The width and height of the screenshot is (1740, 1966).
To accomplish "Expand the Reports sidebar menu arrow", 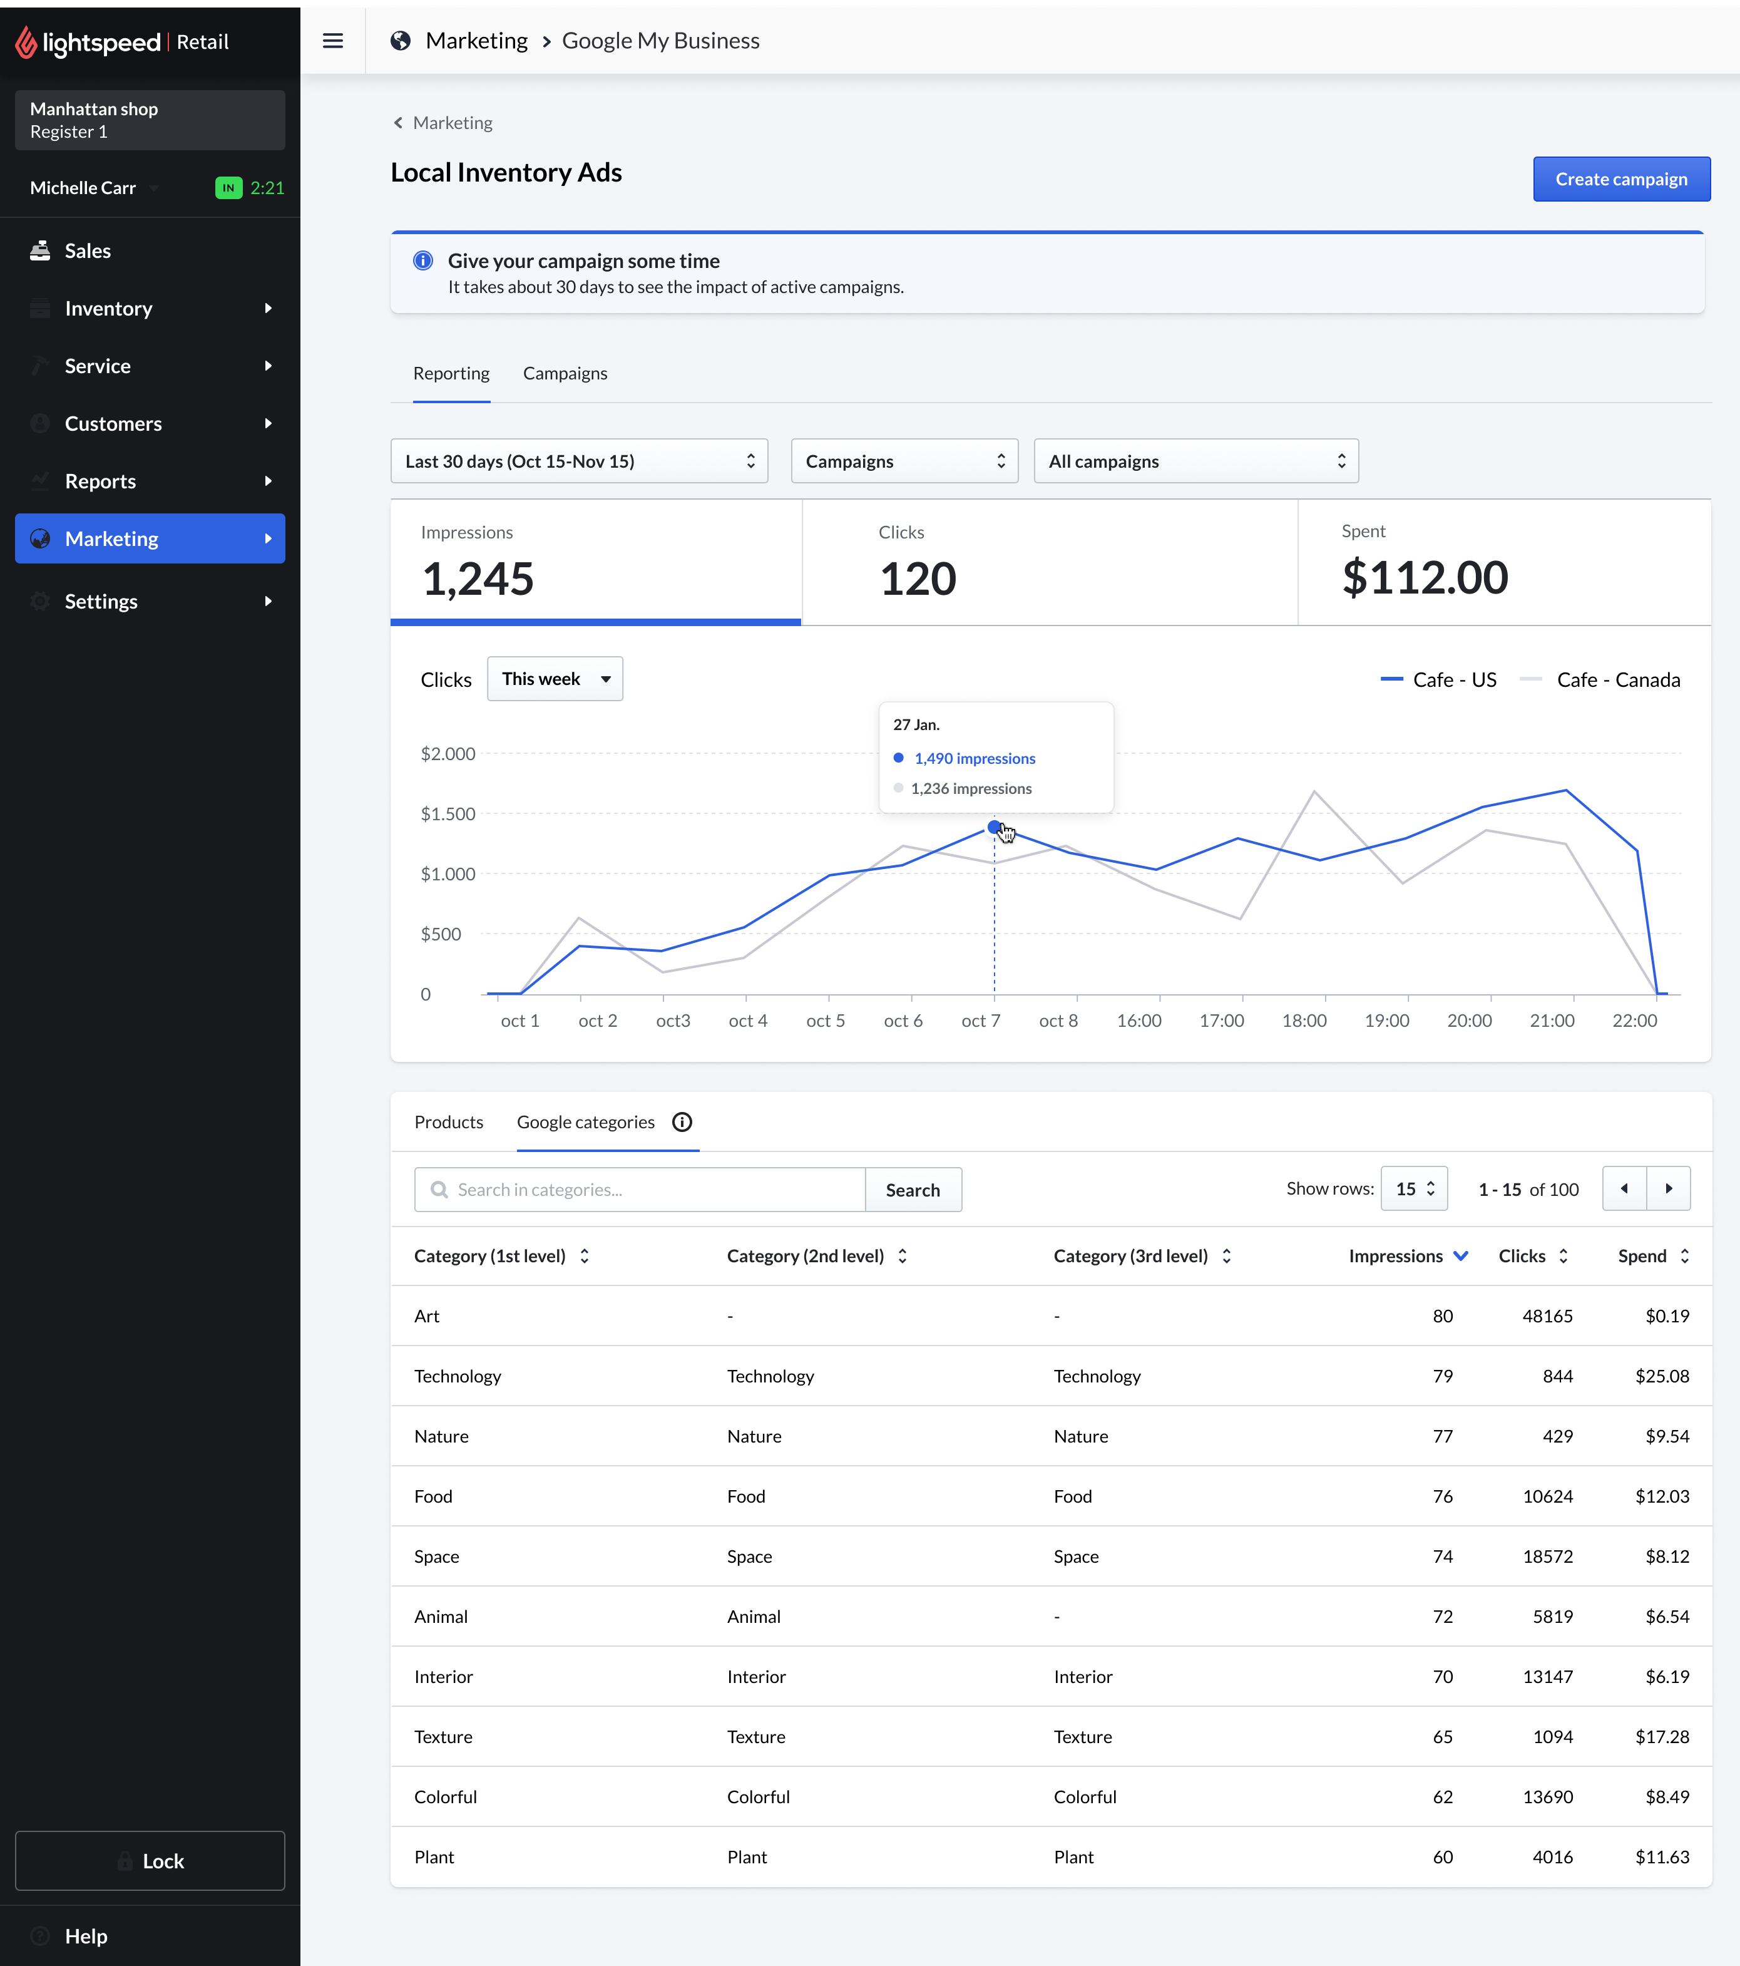I will [269, 481].
